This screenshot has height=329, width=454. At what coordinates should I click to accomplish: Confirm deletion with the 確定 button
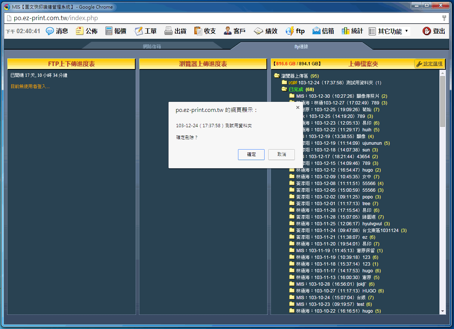pyautogui.click(x=251, y=154)
